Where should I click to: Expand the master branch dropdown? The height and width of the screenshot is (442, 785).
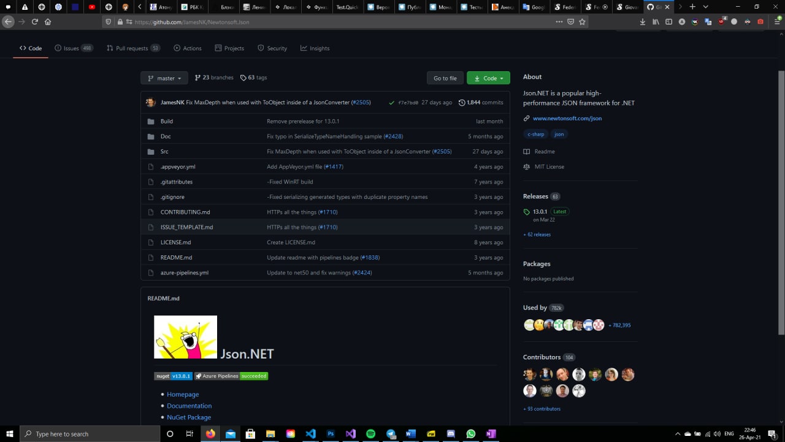click(x=164, y=78)
